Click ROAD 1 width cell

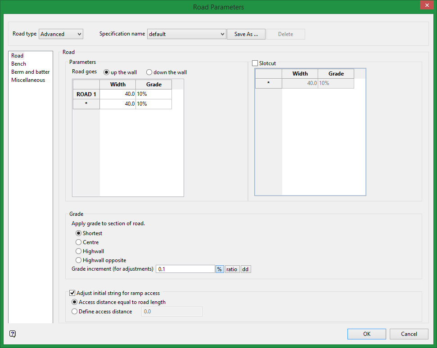(117, 94)
